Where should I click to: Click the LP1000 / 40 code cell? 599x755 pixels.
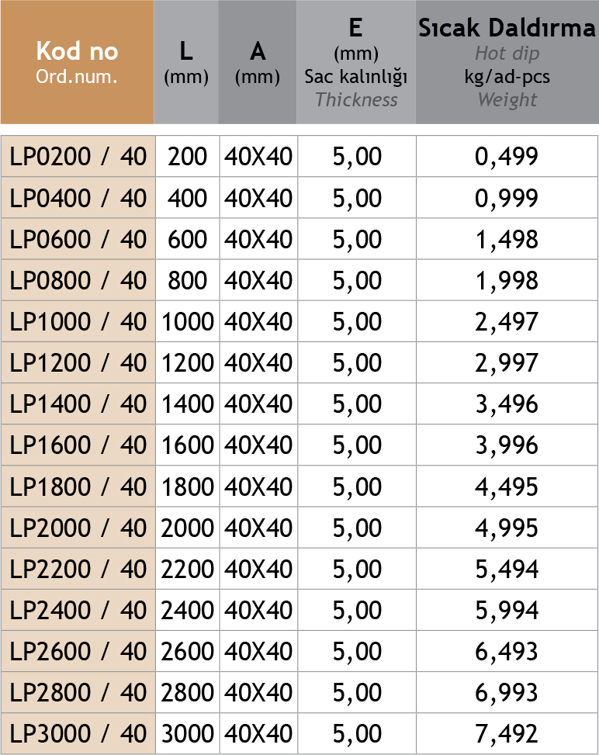(78, 321)
